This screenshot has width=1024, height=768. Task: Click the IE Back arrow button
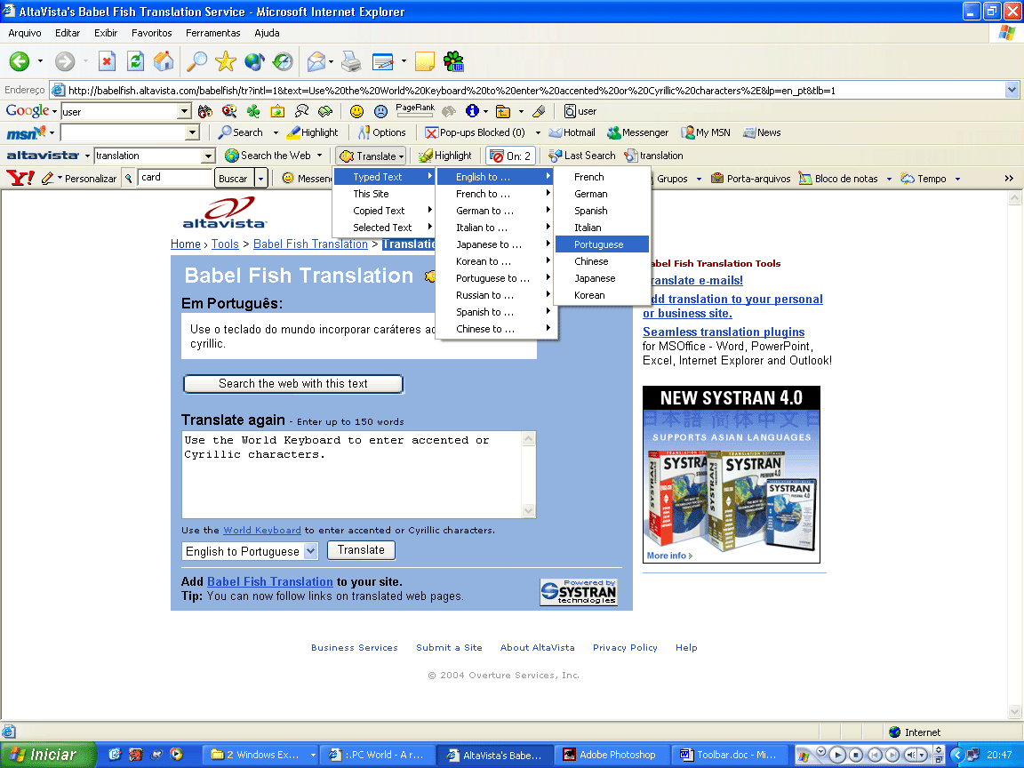pos(19,61)
